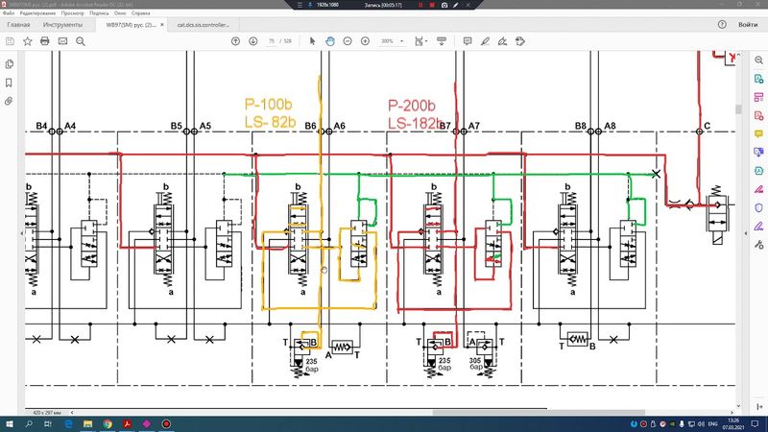
Task: Click the Zoom out minus button
Action: [x=348, y=41]
